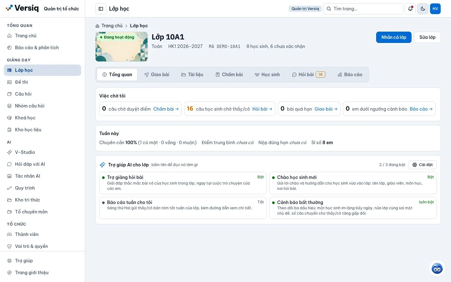The width and height of the screenshot is (451, 282).
Task: Follow the Báo cáo link for warnings
Action: click(421, 109)
